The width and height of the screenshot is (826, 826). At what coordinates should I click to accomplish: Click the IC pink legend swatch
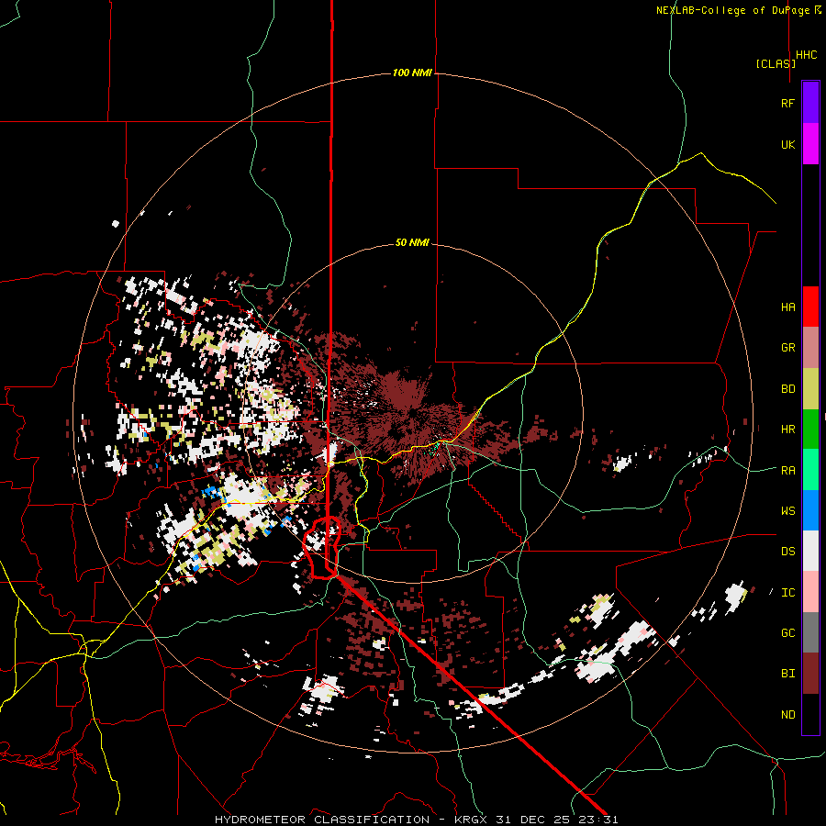pos(810,592)
